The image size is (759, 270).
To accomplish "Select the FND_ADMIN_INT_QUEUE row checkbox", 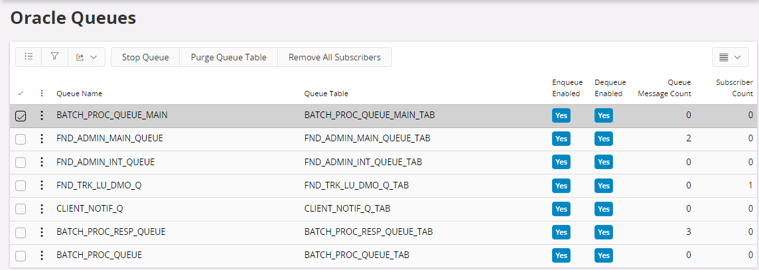I will point(21,163).
